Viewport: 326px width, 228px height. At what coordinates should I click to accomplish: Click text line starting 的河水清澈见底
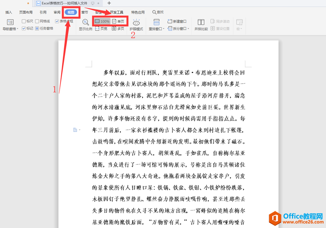click(169, 107)
